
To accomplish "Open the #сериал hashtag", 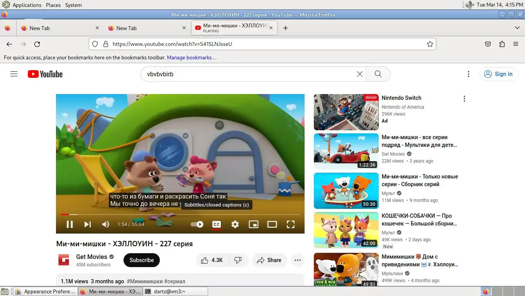I will (174, 281).
